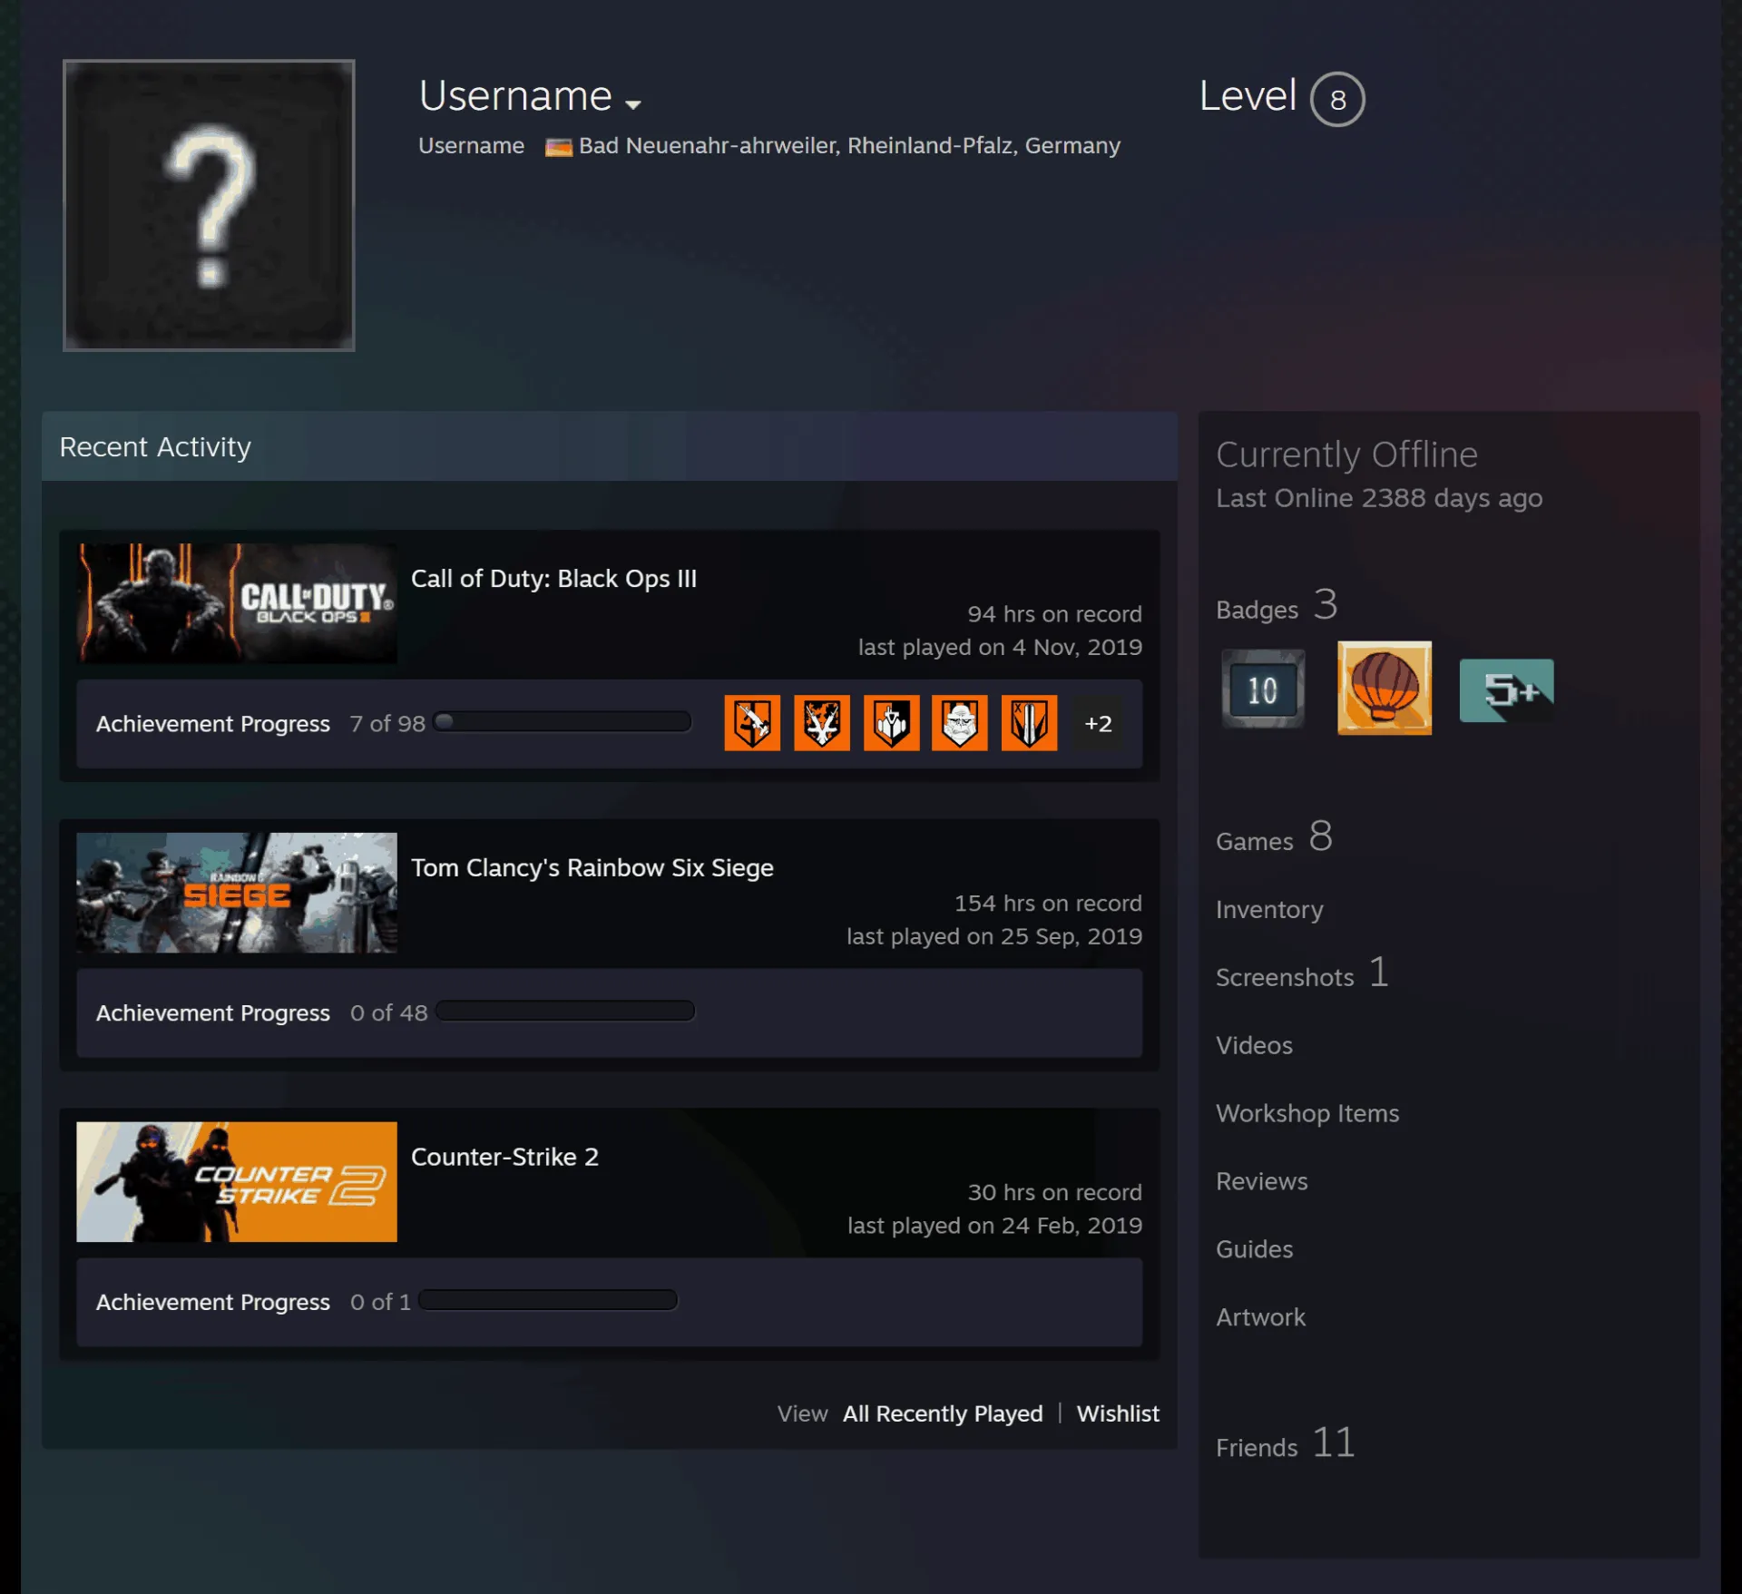Screen dimensions: 1742x1594
Task: Open the hot air balloon badge
Action: point(1385,688)
